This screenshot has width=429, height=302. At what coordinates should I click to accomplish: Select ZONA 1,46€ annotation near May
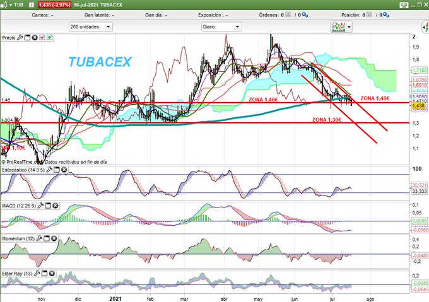click(x=263, y=100)
